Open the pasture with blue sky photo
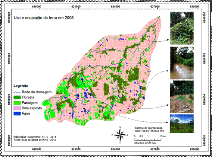This screenshot has height=157, width=212. point(182,124)
